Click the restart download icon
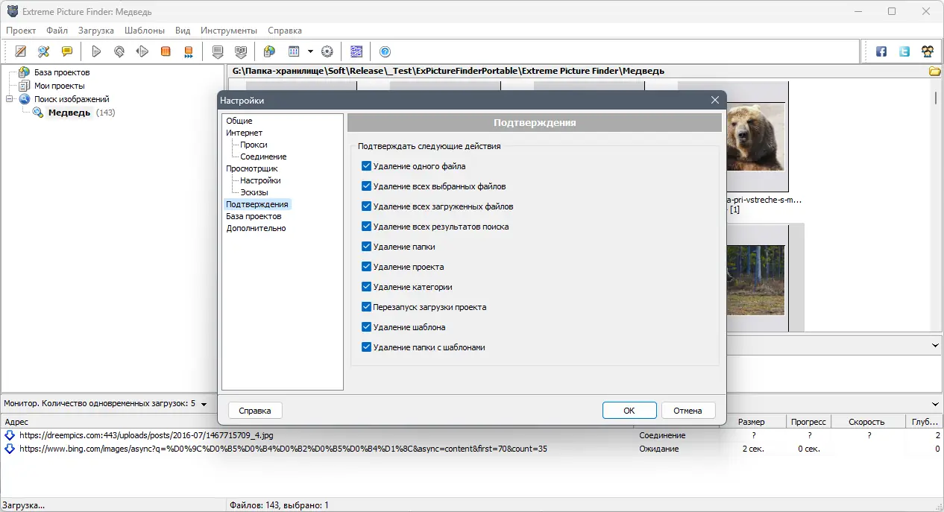The width and height of the screenshot is (944, 512). pos(119,51)
